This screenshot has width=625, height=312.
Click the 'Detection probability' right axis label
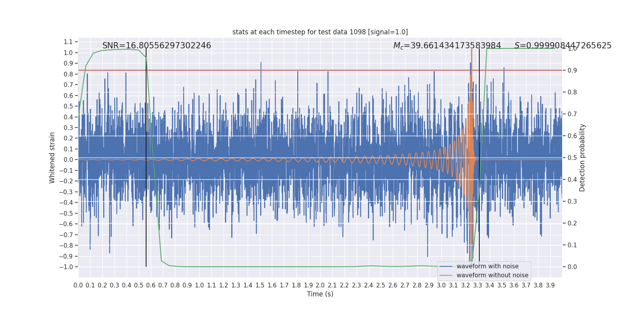coord(582,158)
